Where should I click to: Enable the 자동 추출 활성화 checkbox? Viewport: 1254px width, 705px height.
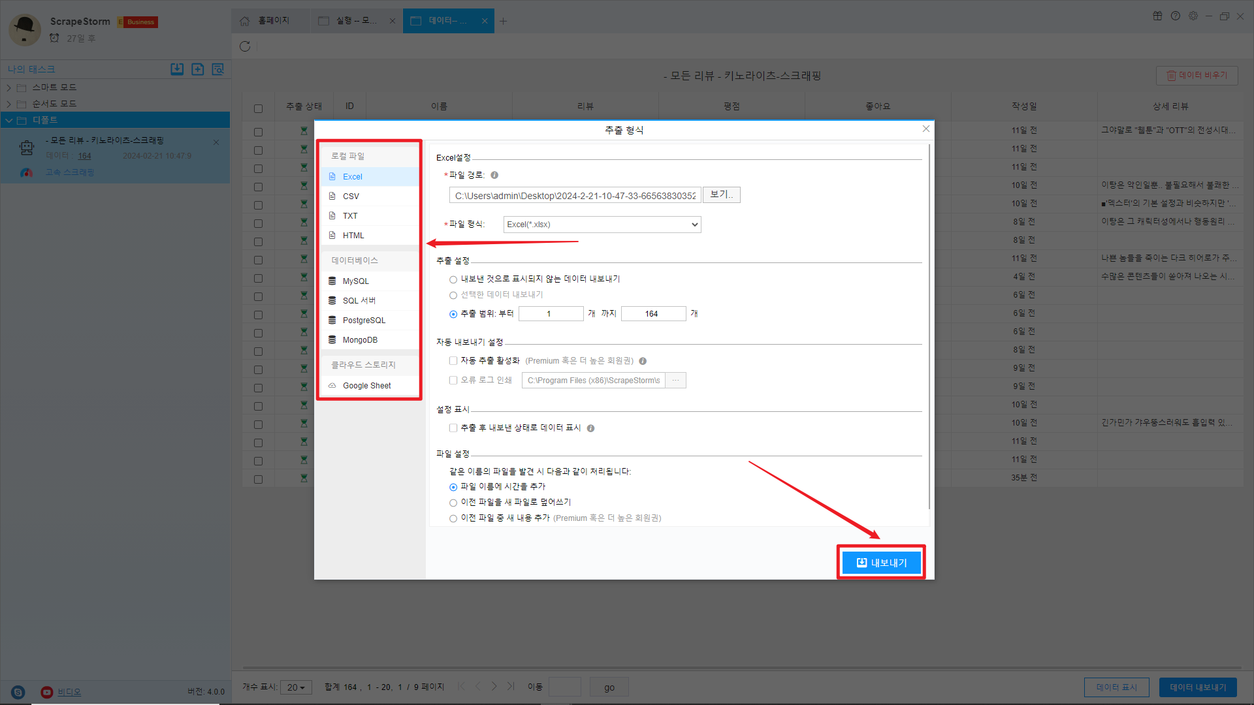click(x=453, y=360)
